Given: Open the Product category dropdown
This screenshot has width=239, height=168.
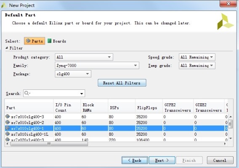Looking at the screenshot, I should tap(84, 57).
